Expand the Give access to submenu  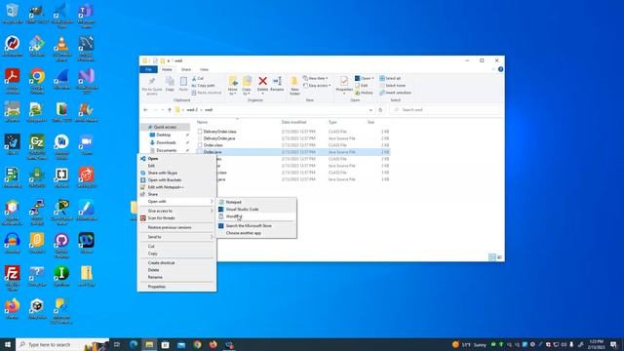[x=176, y=211]
